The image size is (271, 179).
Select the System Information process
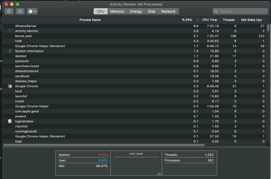pyautogui.click(x=134, y=51)
